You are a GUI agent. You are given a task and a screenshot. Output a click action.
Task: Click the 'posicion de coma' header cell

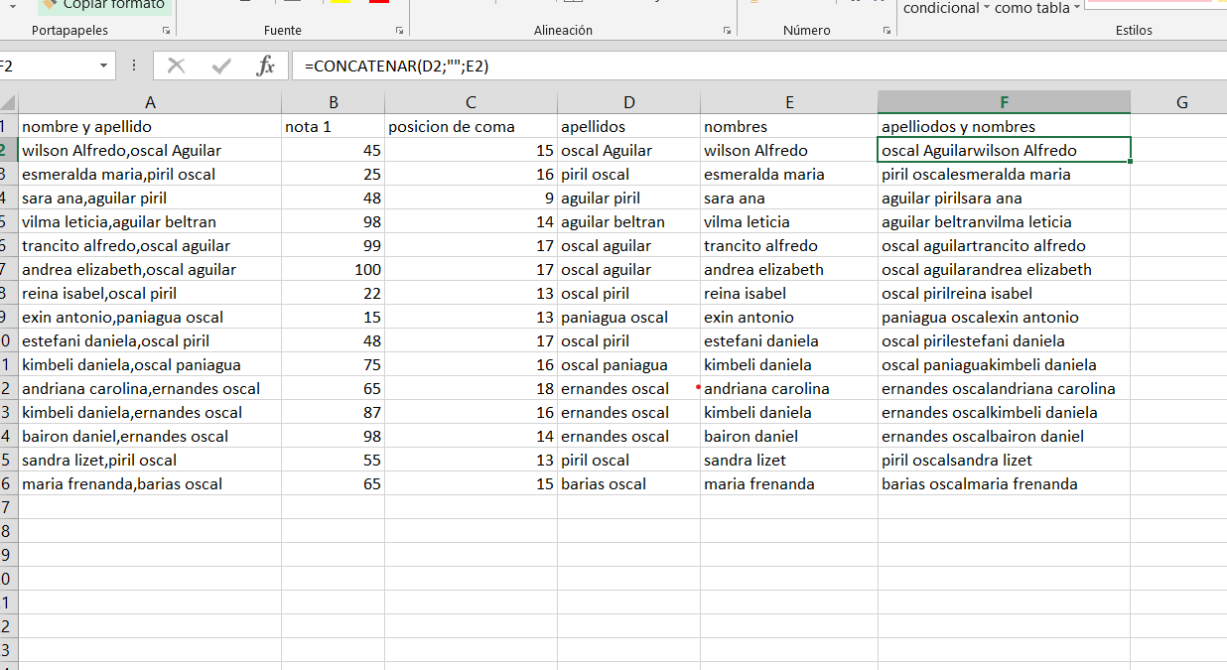point(471,127)
